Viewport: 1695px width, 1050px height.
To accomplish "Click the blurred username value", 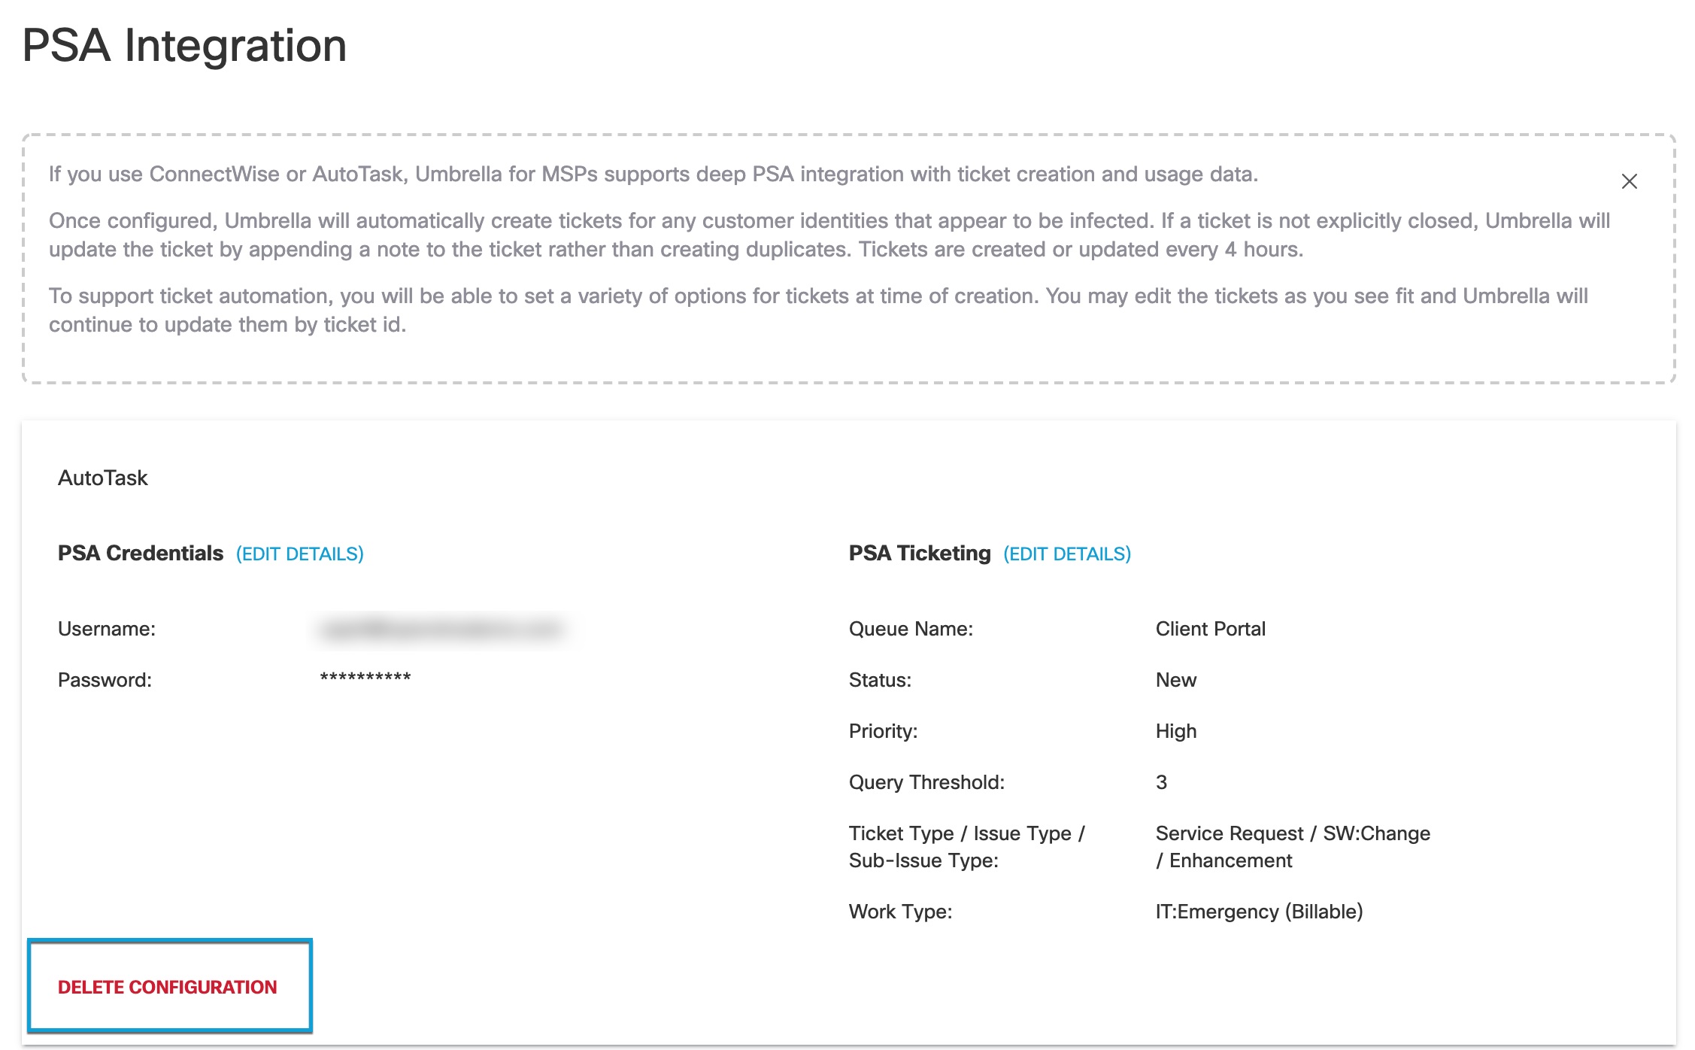I will (x=441, y=629).
